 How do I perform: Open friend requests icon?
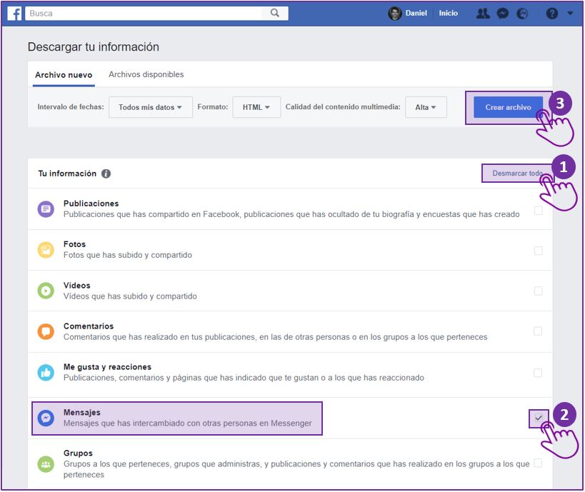[483, 14]
